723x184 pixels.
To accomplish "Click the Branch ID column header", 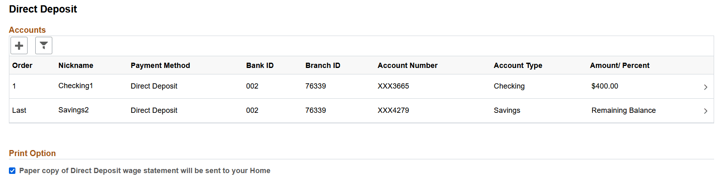I will [x=323, y=66].
